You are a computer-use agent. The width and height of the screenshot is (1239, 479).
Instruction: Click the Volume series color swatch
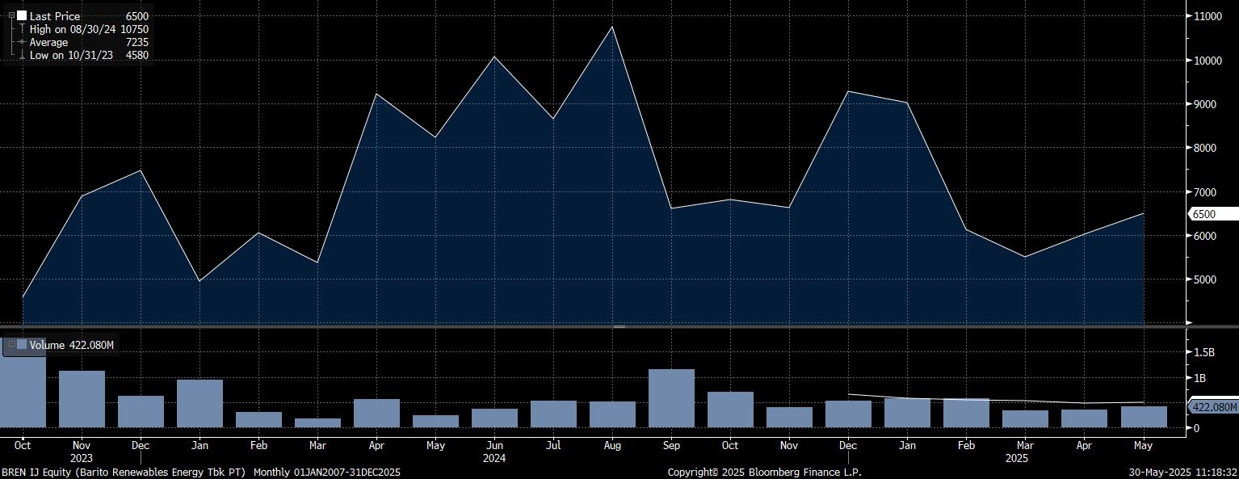tap(22, 345)
